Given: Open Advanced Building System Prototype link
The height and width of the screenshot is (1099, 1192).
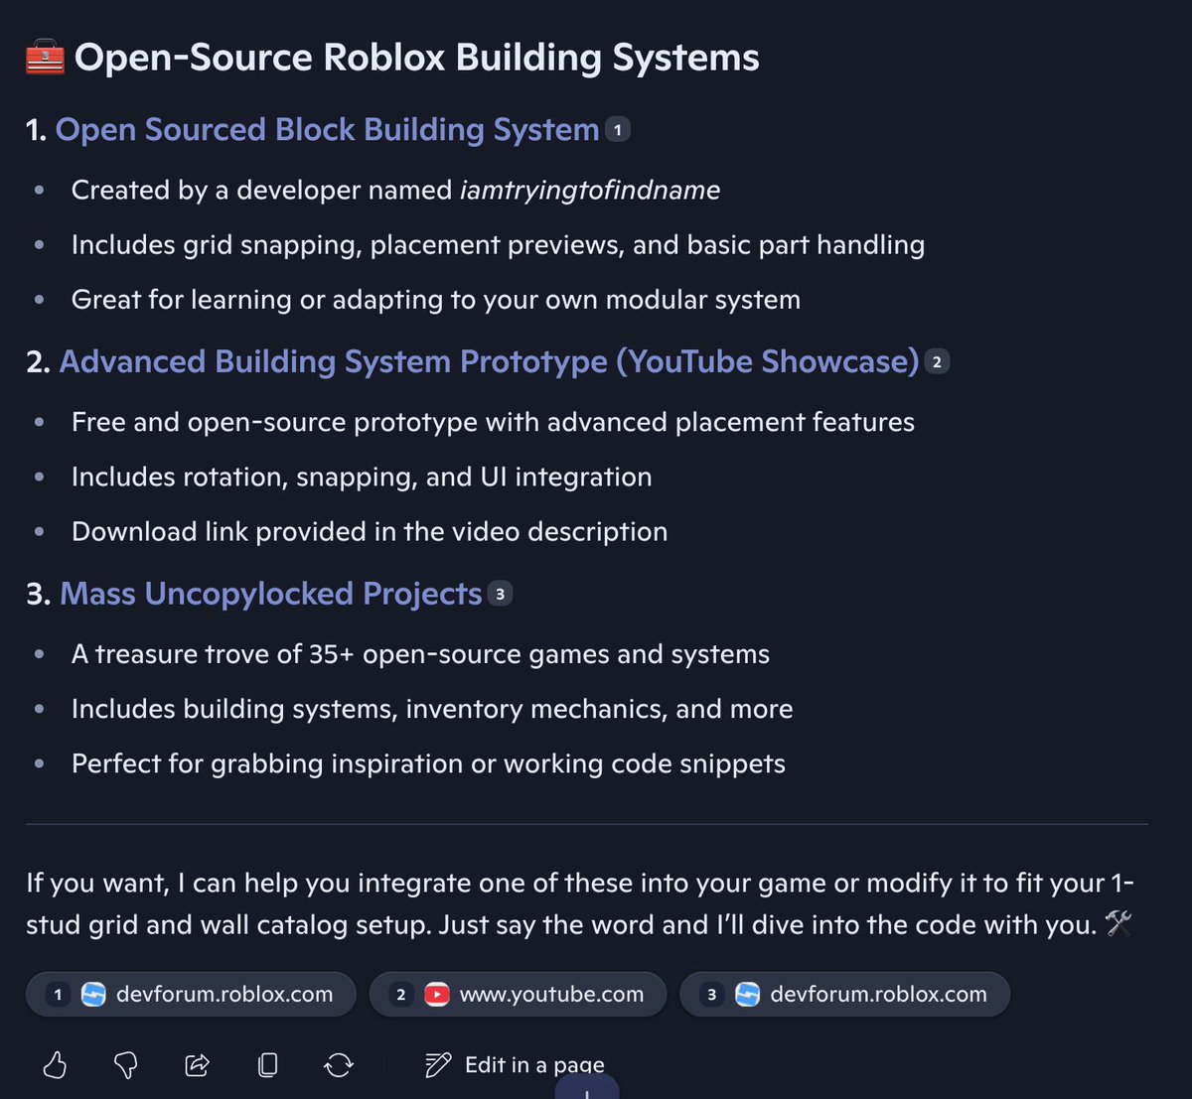Looking at the screenshot, I should click(x=490, y=362).
